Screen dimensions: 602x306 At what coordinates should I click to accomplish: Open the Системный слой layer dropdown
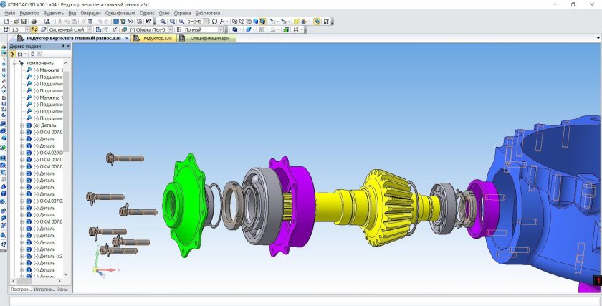coord(89,30)
